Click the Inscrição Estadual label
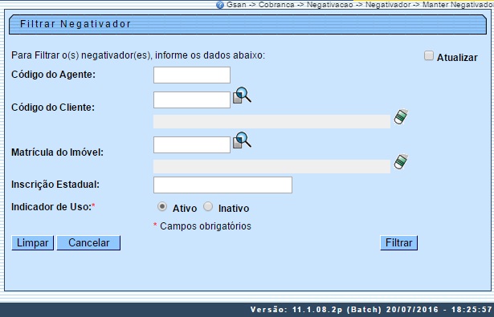This screenshot has height=317, width=494. pyautogui.click(x=55, y=185)
